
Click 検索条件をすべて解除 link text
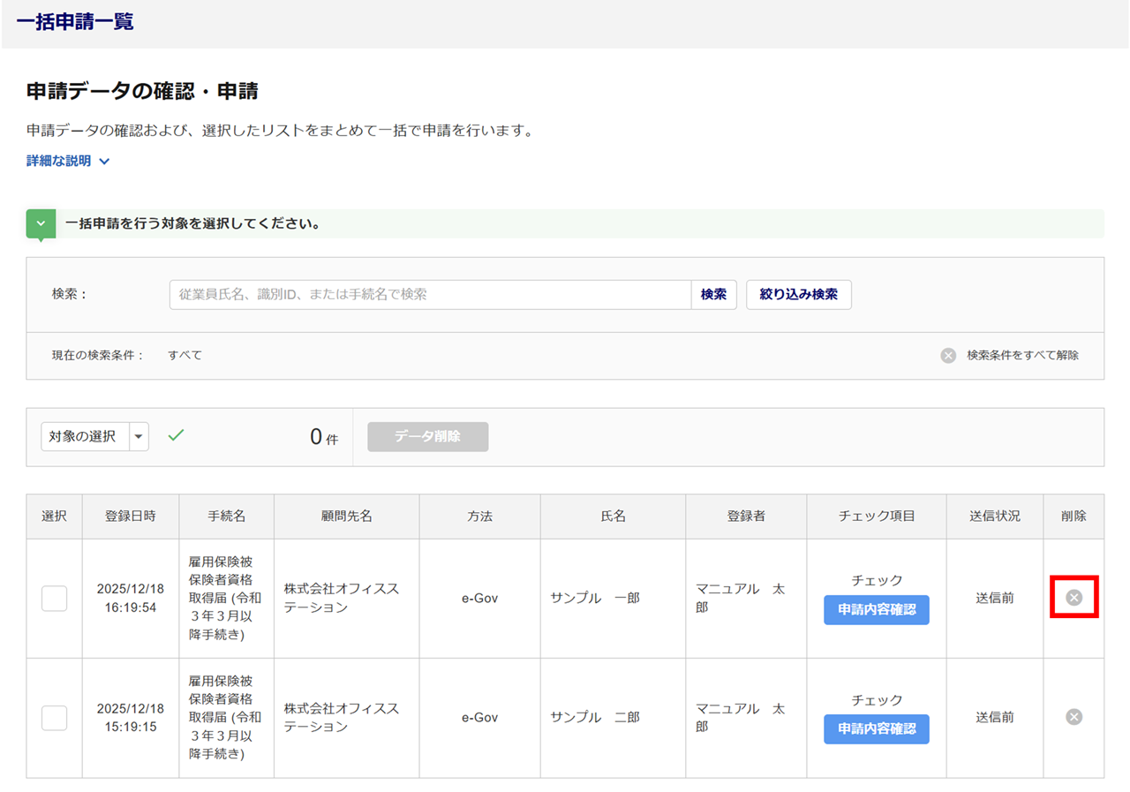click(x=1022, y=356)
